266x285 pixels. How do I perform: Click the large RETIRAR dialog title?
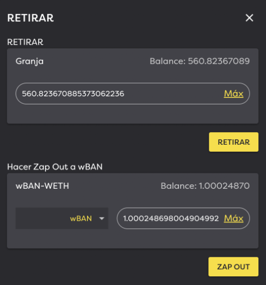pyautogui.click(x=30, y=18)
